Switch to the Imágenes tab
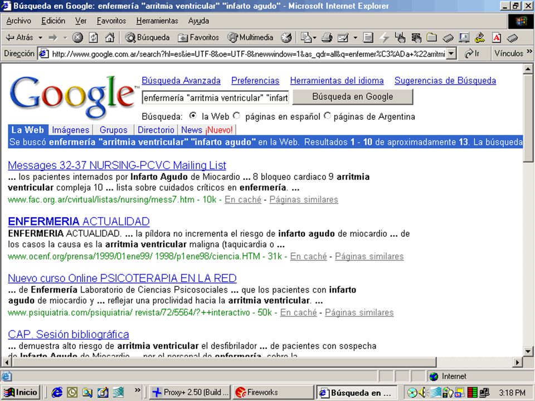Image resolution: width=535 pixels, height=401 pixels. click(x=71, y=130)
